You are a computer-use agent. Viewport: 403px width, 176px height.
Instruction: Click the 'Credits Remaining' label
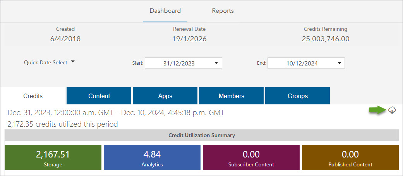326,29
